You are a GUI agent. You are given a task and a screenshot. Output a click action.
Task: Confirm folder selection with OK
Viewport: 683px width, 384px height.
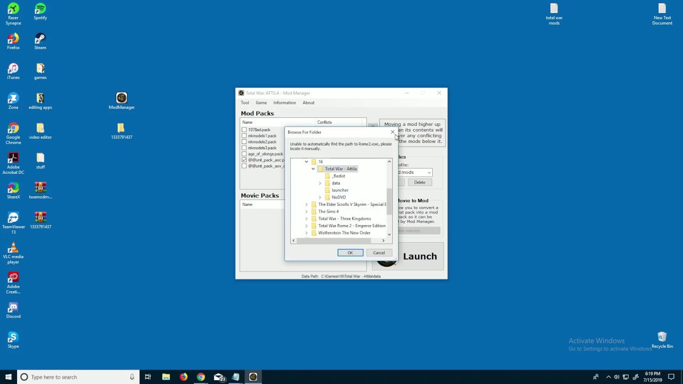tap(350, 253)
